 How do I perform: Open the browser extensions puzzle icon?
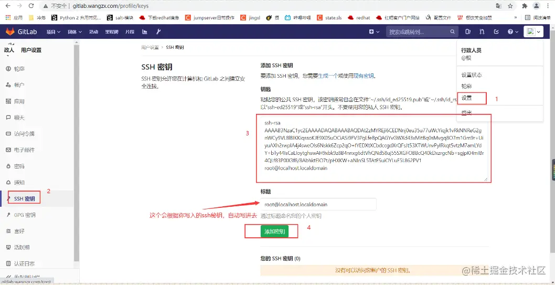pos(525,6)
